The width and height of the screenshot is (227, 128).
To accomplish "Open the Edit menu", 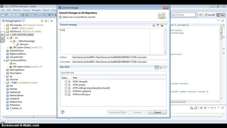I will point(9,10).
